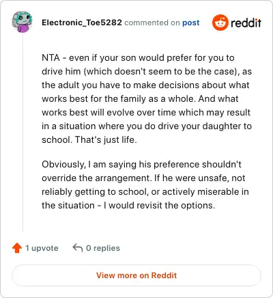Viewport: 273px width, 298px height.
Task: Click the phrase 'I would revisit the options.'
Action: click(x=159, y=205)
